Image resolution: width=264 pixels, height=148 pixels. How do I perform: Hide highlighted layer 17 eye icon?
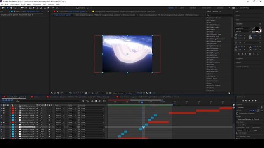point(2,127)
